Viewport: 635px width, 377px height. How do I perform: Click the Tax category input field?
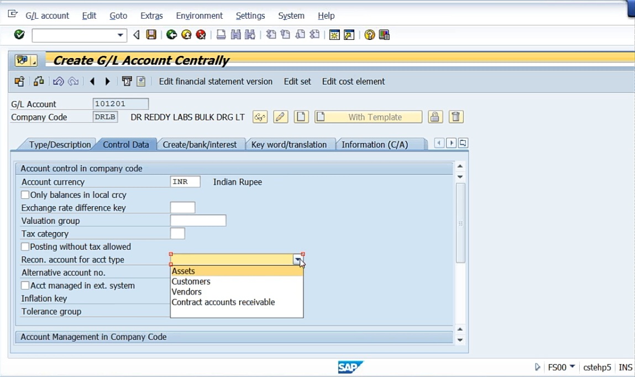(x=177, y=234)
